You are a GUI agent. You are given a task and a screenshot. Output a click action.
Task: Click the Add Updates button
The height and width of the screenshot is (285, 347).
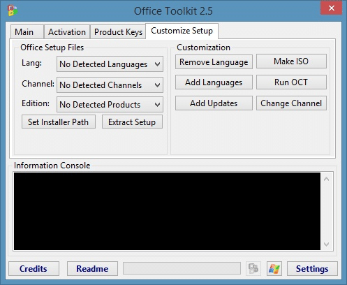pyautogui.click(x=214, y=103)
